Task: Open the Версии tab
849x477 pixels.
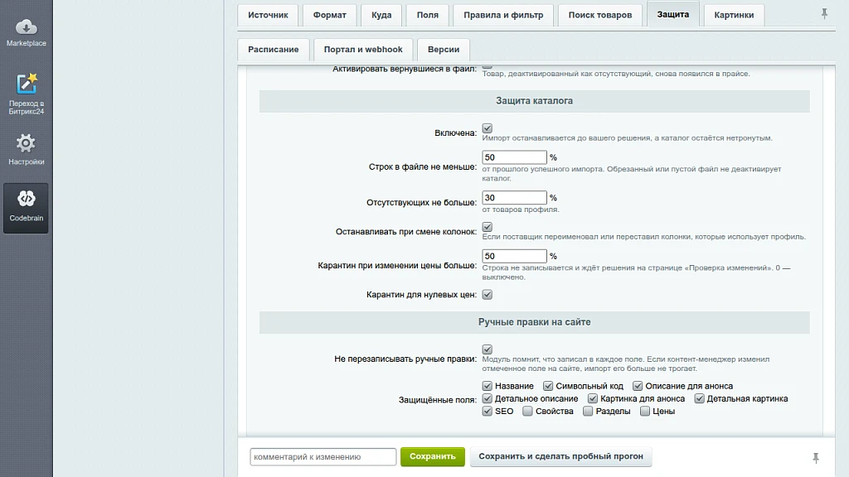Action: [x=444, y=49]
